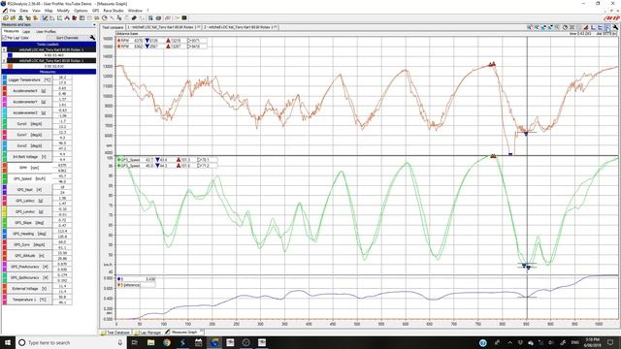The image size is (621, 349).
Task: Open the Lap Manager bottom tab
Action: pyautogui.click(x=148, y=333)
